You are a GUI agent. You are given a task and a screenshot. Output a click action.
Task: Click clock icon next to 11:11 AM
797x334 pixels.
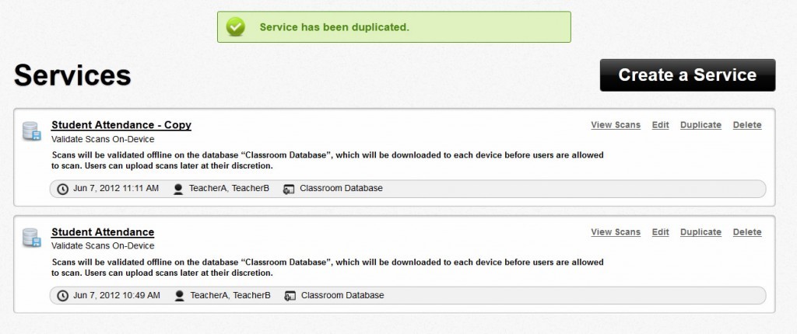[62, 189]
